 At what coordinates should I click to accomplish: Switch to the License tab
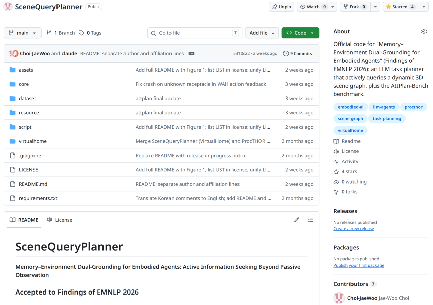pyautogui.click(x=60, y=220)
